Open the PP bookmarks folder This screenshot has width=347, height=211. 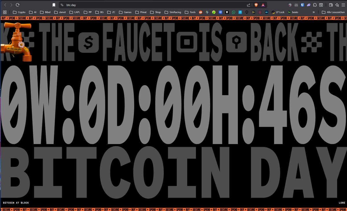pos(88,12)
